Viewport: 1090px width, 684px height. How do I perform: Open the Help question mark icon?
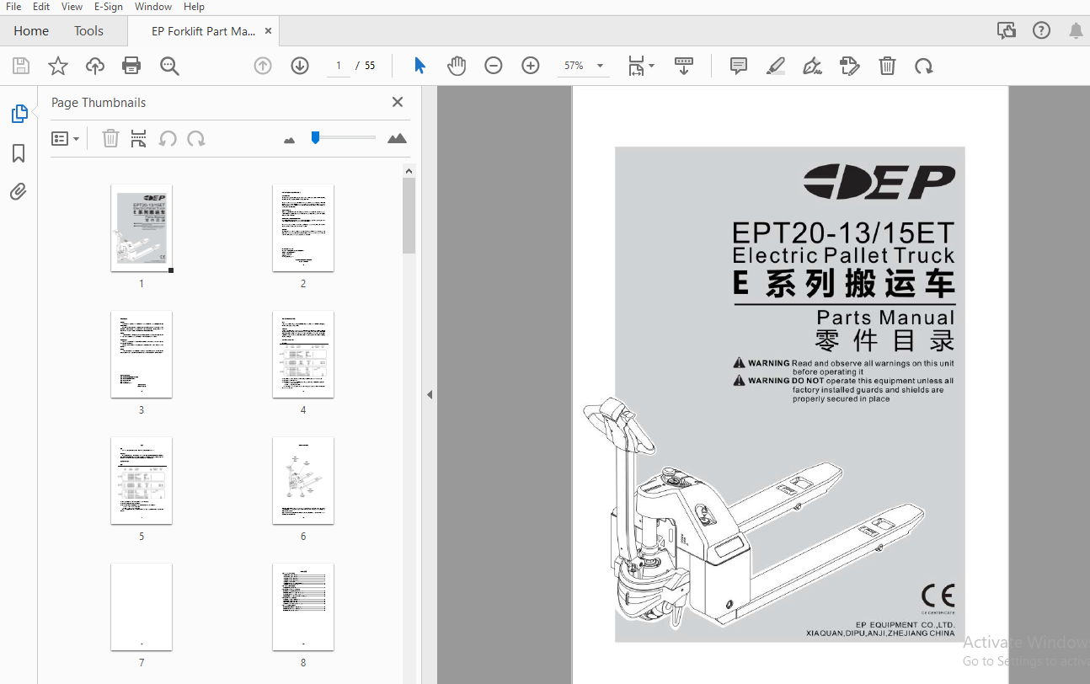tap(1041, 31)
